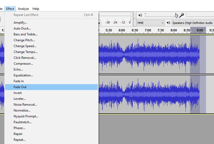
Task: Open the Help menu
Action: tap(36, 9)
